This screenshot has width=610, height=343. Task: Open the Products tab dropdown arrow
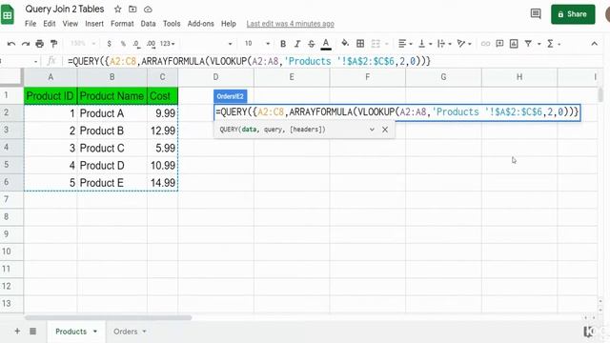pos(95,332)
